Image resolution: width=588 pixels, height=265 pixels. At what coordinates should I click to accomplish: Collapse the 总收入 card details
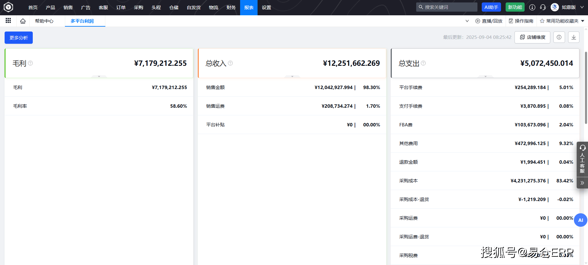292,76
